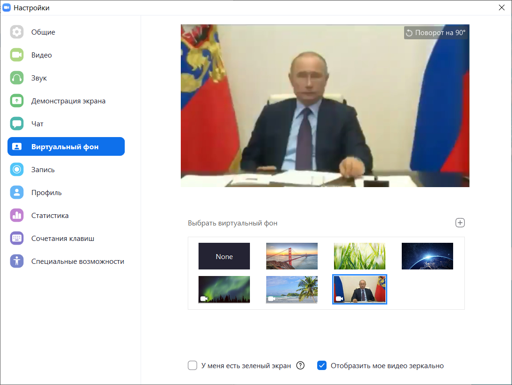Choose the Earth from space background
The image size is (512, 385).
[x=427, y=256]
